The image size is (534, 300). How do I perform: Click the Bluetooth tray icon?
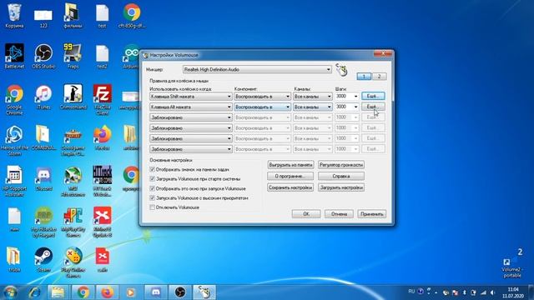(464, 292)
